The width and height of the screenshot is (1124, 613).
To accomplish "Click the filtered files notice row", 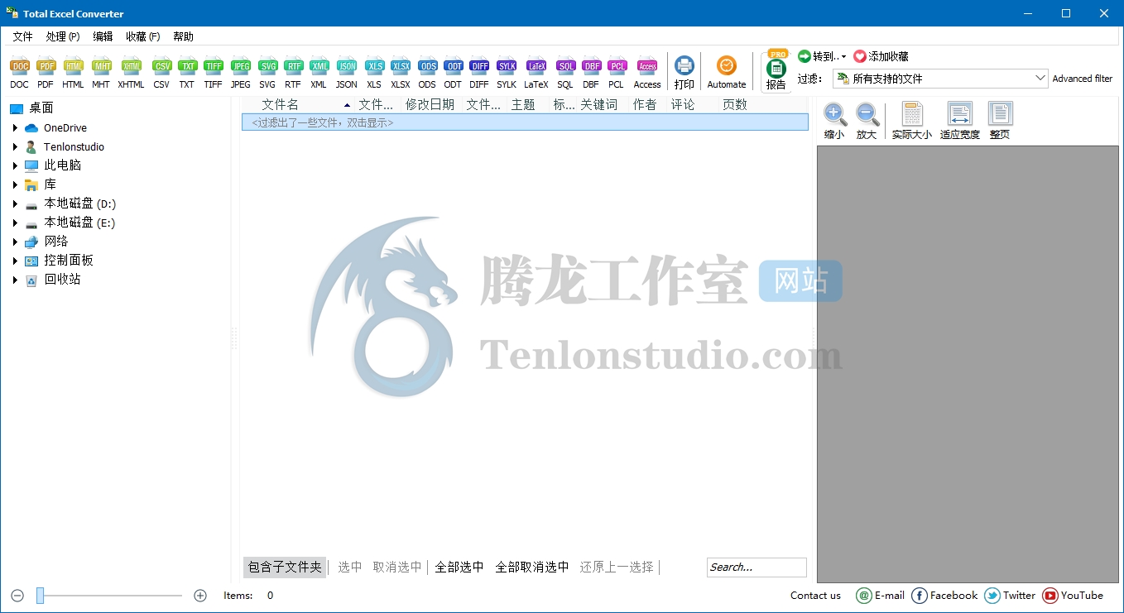I will (x=525, y=122).
